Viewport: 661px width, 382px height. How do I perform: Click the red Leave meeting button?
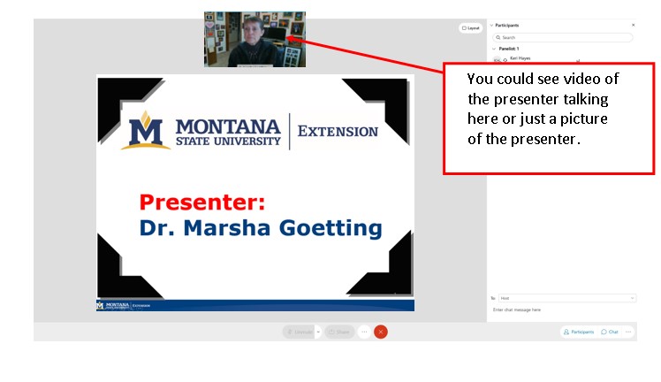381,332
